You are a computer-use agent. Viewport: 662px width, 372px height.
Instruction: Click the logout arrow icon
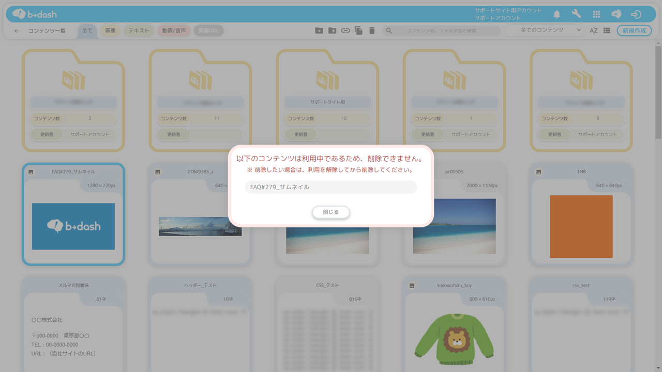[636, 14]
